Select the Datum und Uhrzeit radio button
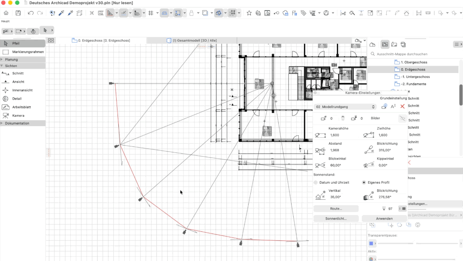 click(316, 183)
